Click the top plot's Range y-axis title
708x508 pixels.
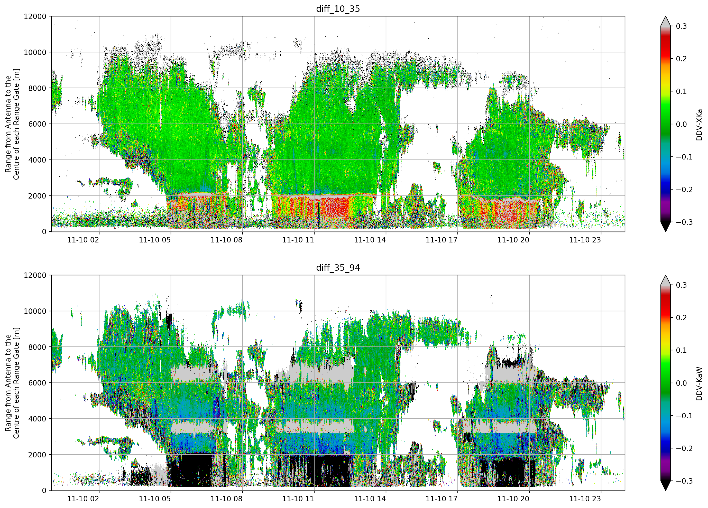tap(12, 124)
